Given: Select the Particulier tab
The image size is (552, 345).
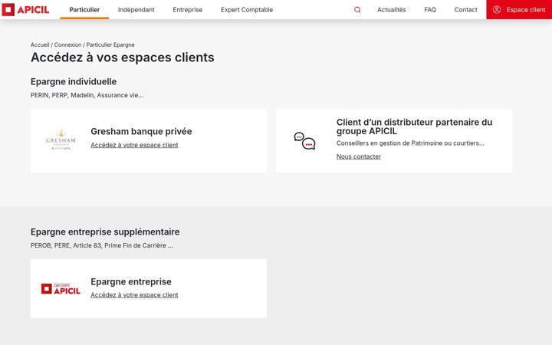Looking at the screenshot, I should pyautogui.click(x=84, y=10).
